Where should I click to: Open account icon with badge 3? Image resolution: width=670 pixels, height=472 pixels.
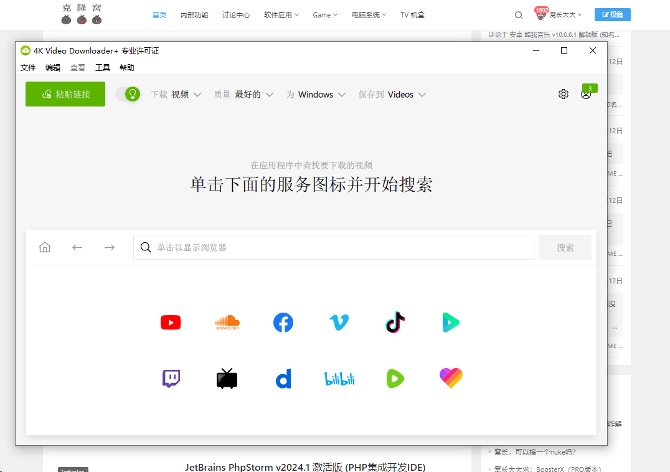[x=586, y=95]
